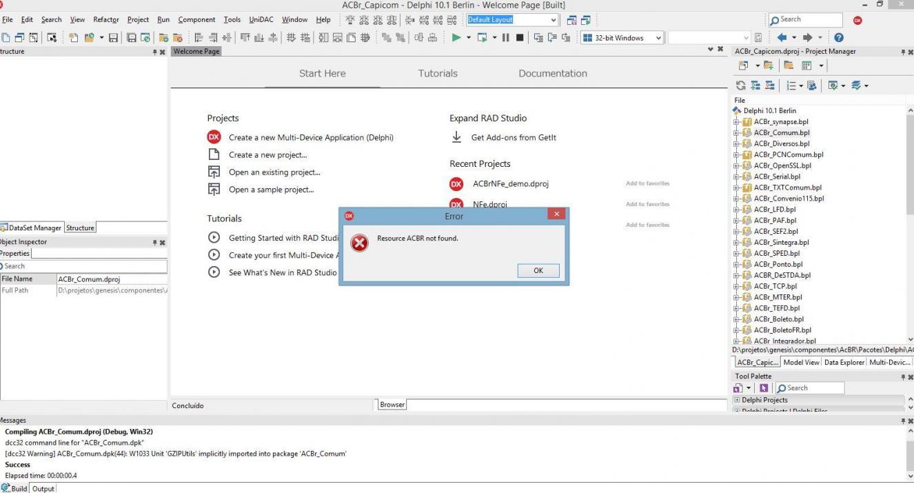914x493 pixels.
Task: Close the Error dialog with its X
Action: pyautogui.click(x=556, y=215)
